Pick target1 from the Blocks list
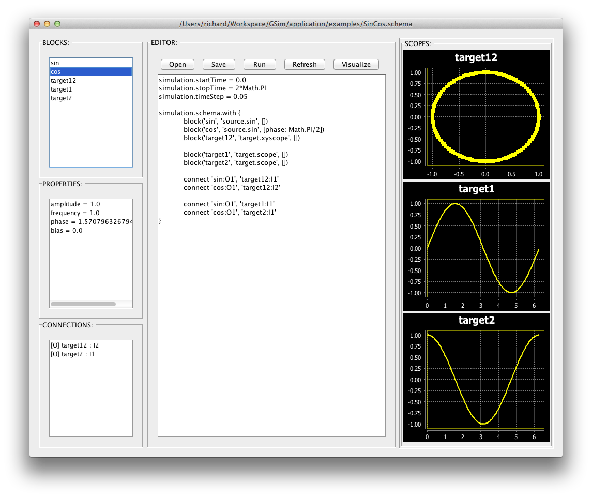Image resolution: width=592 pixels, height=498 pixels. click(x=61, y=89)
